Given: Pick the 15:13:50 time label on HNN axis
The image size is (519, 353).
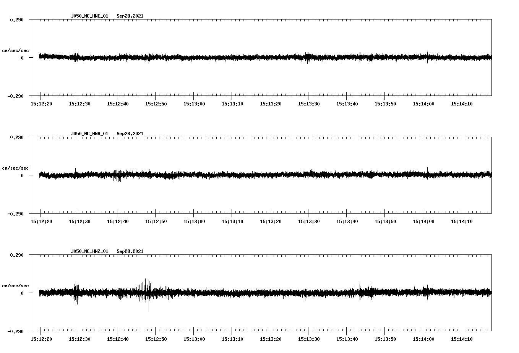Looking at the screenshot, I should pos(385,222).
